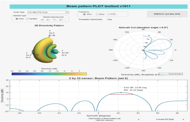Select the Omni element type
The width and height of the screenshot is (190, 122).
click(x=17, y=19)
